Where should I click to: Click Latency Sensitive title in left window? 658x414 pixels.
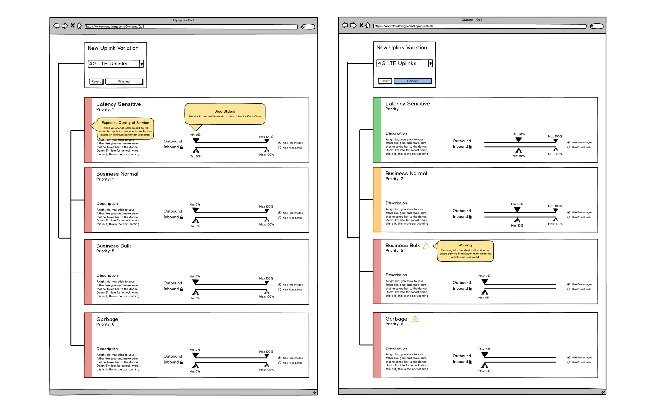[118, 104]
